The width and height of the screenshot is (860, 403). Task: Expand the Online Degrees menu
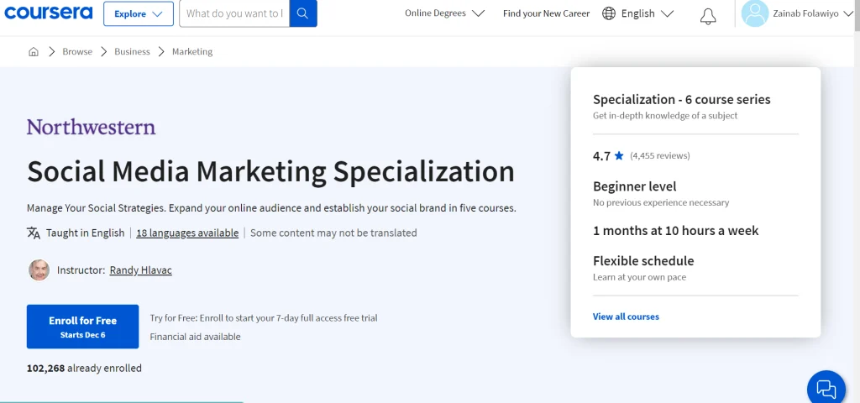(x=445, y=13)
